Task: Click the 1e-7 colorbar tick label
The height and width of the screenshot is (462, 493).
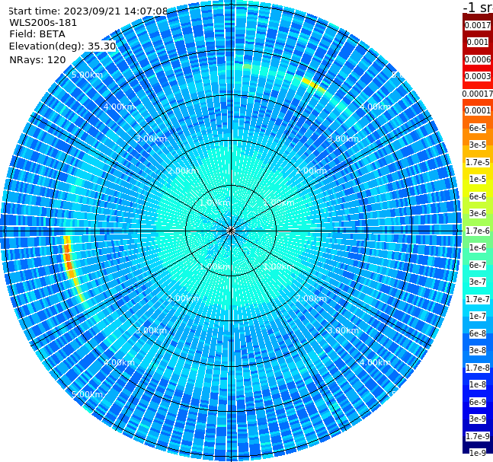Action: pos(478,316)
